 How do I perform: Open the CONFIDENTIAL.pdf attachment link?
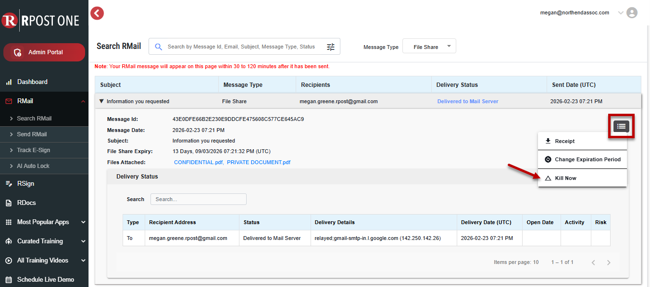(x=198, y=162)
